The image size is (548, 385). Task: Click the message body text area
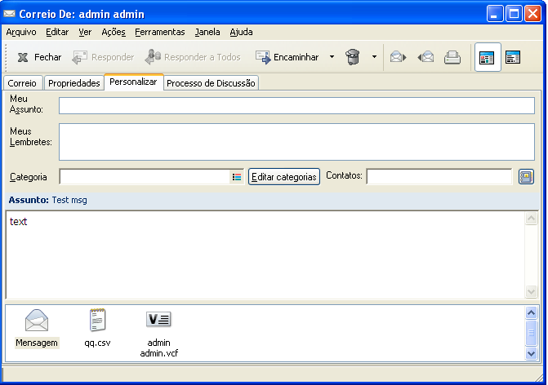(265, 254)
